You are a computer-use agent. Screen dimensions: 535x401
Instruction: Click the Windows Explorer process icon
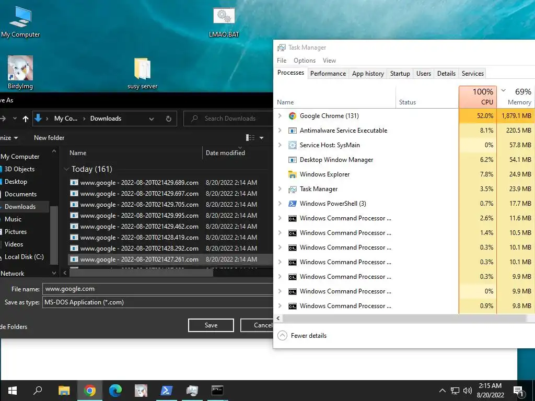[x=293, y=174]
